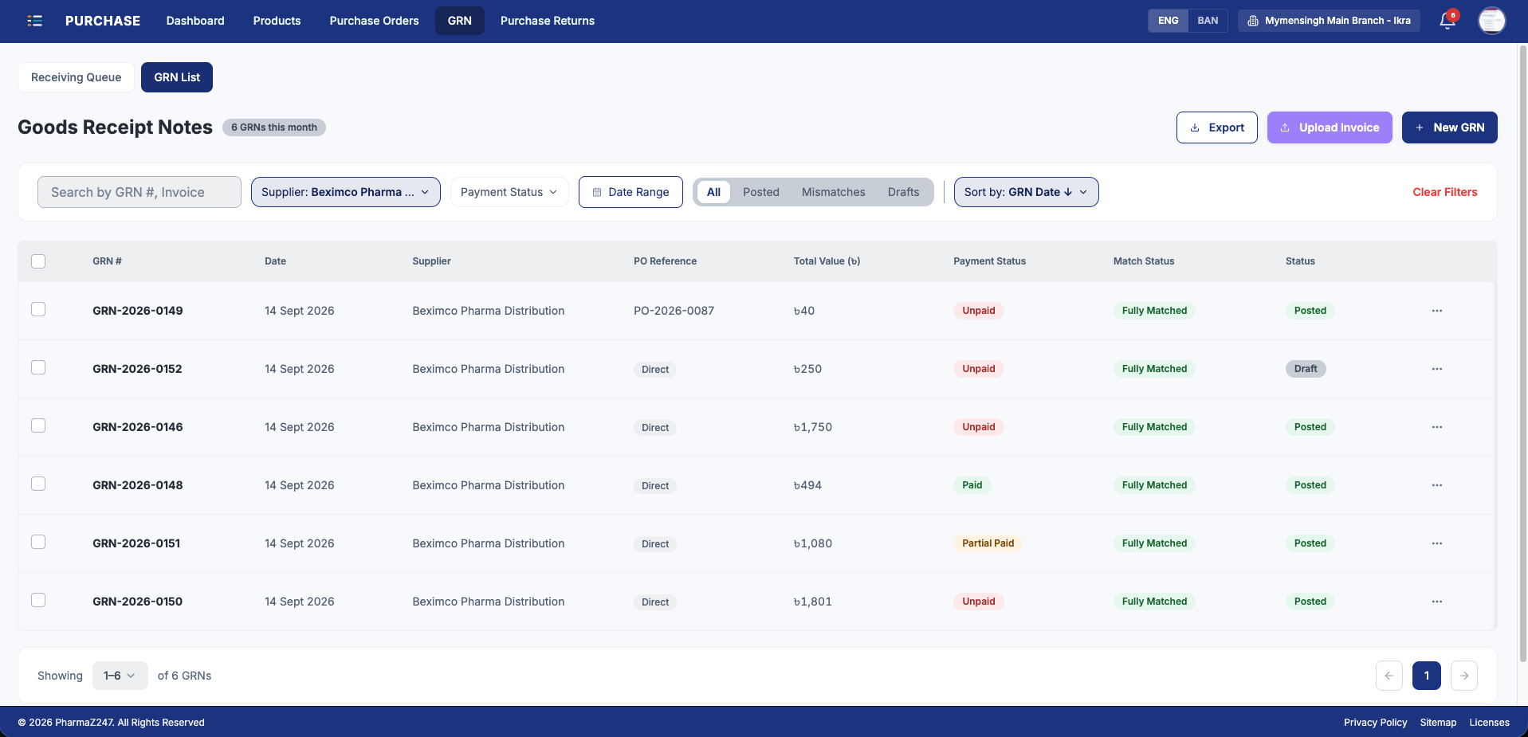Select the Drafts filter tab
Image resolution: width=1528 pixels, height=737 pixels.
(903, 192)
